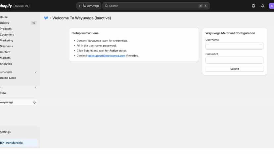Open Flow app in sidebar
Screen dimensions: 274x154
pos(3,93)
